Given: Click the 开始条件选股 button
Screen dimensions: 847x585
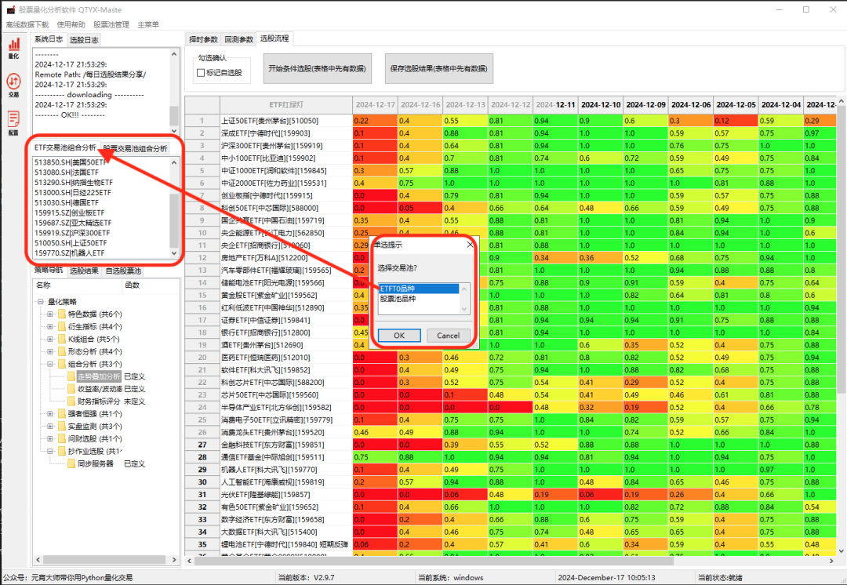Looking at the screenshot, I should coord(317,68).
